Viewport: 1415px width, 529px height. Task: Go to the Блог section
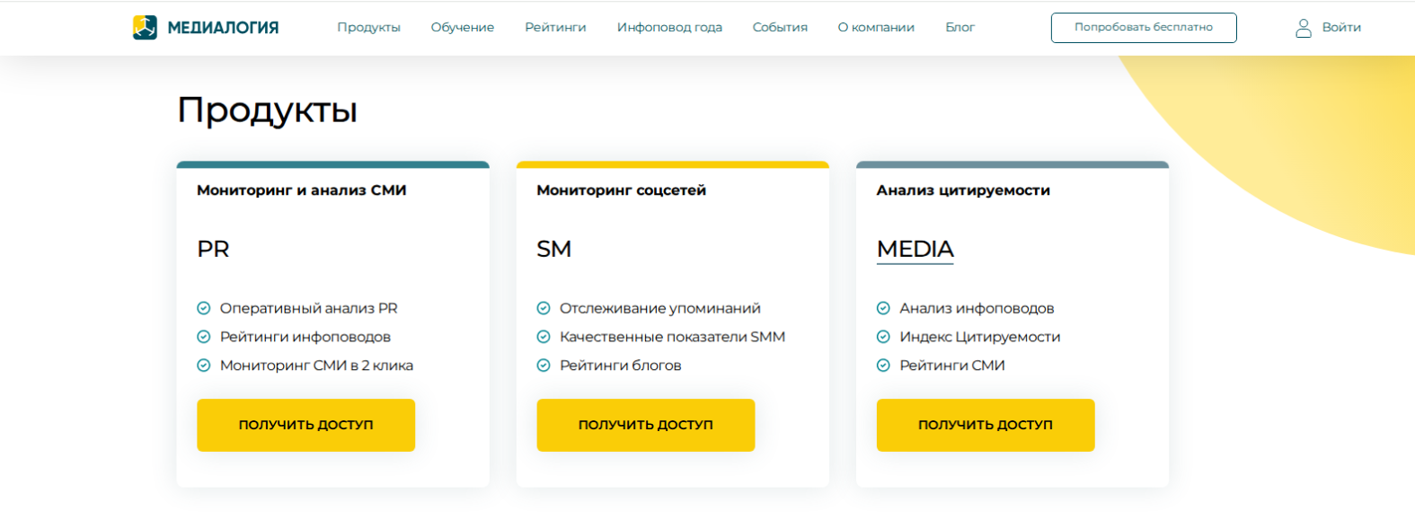pyautogui.click(x=960, y=28)
